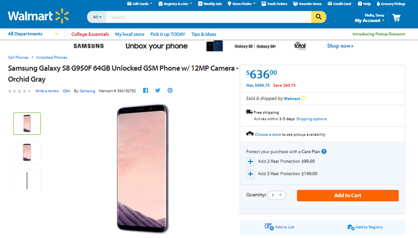Click the Shipping options link
This screenshot has width=418, height=238.
point(311,119)
